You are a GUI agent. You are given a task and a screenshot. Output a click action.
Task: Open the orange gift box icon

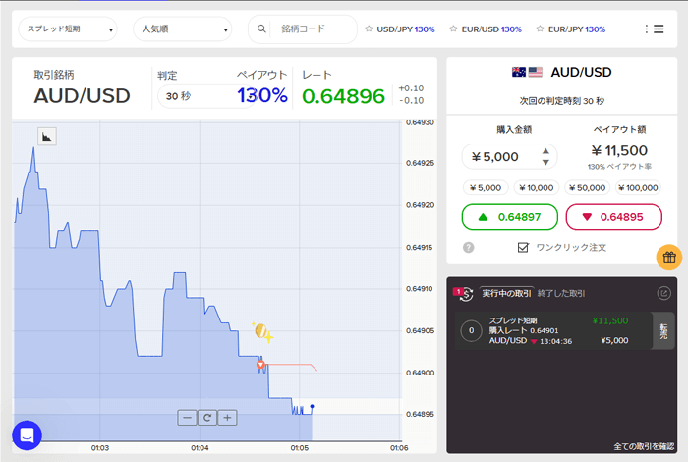click(669, 258)
